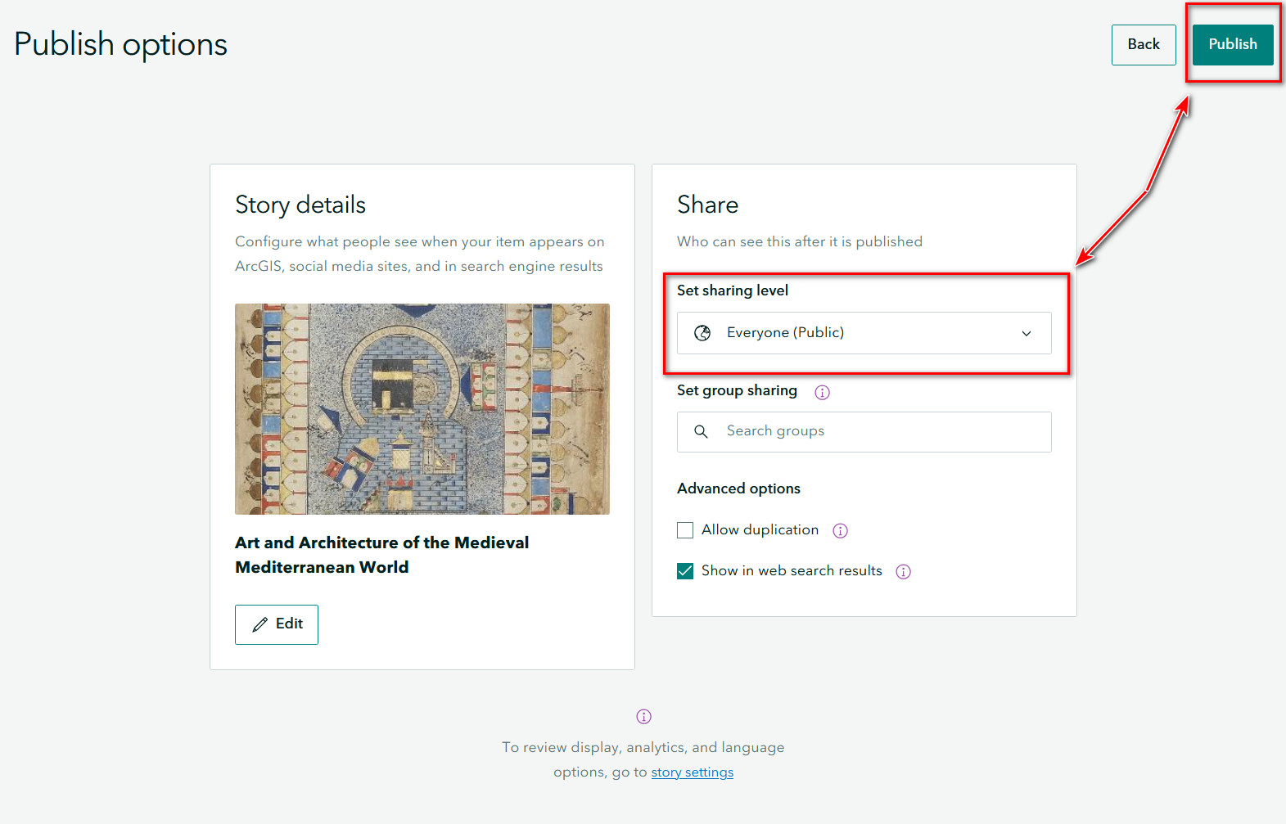Open the Edit story details button
This screenshot has width=1286, height=824.
tap(277, 624)
